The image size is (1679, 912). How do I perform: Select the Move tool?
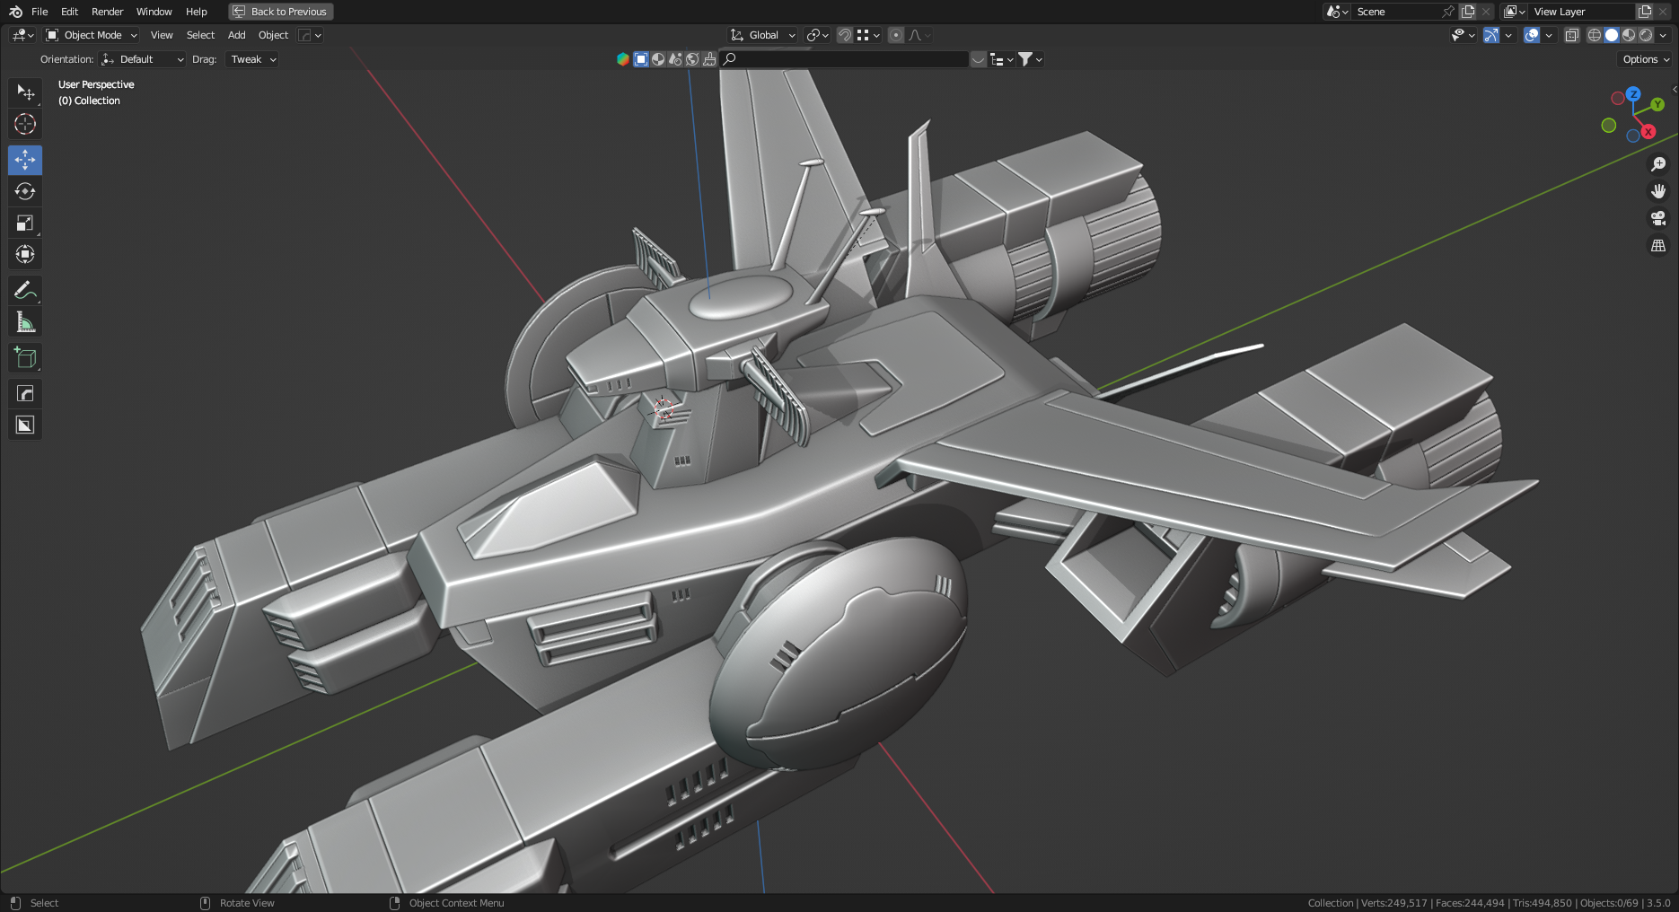pos(25,160)
